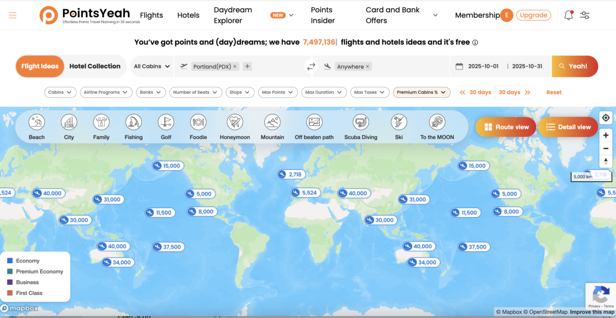Expand the Max Taxes filter

(370, 92)
